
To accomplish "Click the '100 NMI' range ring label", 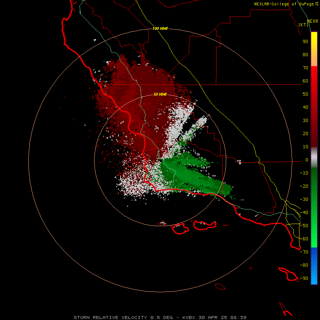I will click(160, 28).
